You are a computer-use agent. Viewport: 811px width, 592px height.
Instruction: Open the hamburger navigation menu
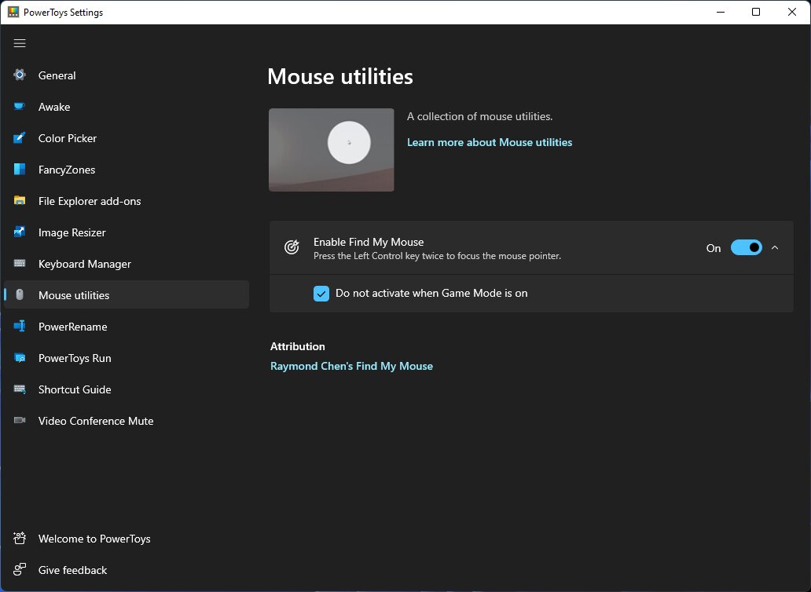click(20, 43)
